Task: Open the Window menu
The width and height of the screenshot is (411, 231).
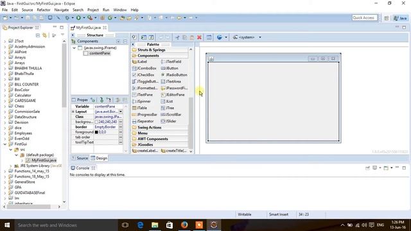Action: tap(120, 10)
